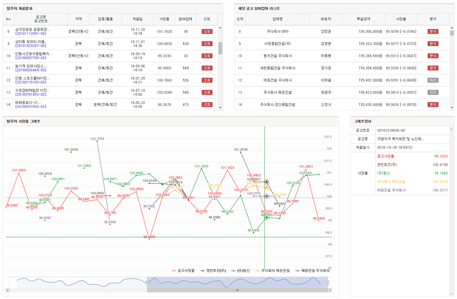Viewport: 457px width, 299px height.
Task: Click 사정율 column header in left table
Action: (x=164, y=19)
